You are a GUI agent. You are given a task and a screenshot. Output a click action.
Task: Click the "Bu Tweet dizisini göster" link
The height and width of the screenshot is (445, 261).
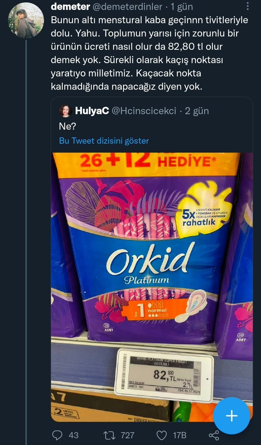[x=104, y=141]
